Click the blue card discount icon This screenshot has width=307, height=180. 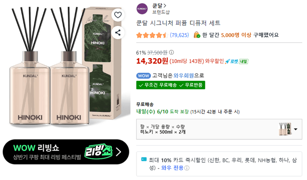[x=144, y=159]
